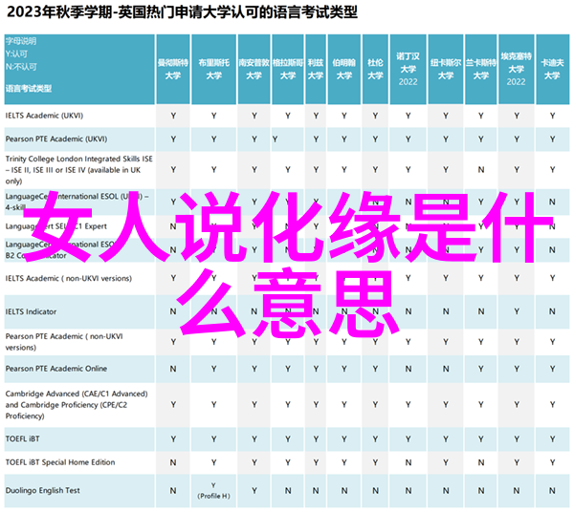Click IELTS Indicator N under 卡迪夫大学
Screen dimensions: 574x512
coord(552,311)
